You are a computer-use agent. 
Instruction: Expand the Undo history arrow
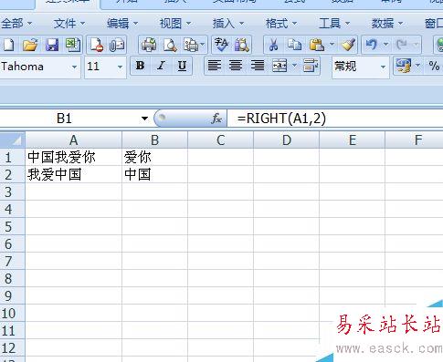pyautogui.click(x=385, y=46)
